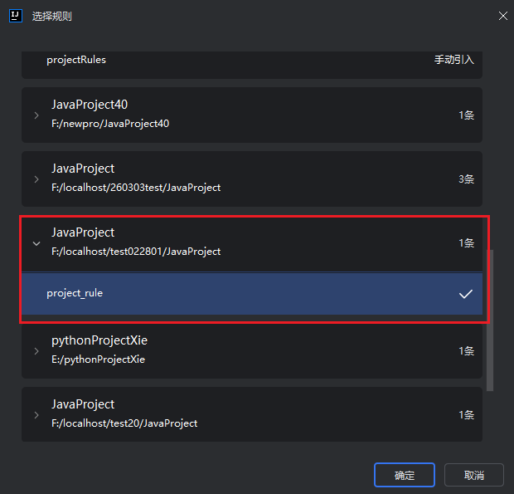This screenshot has width=514, height=494.
Task: Click the vertical scrollbar thumb on the right
Action: pyautogui.click(x=489, y=320)
